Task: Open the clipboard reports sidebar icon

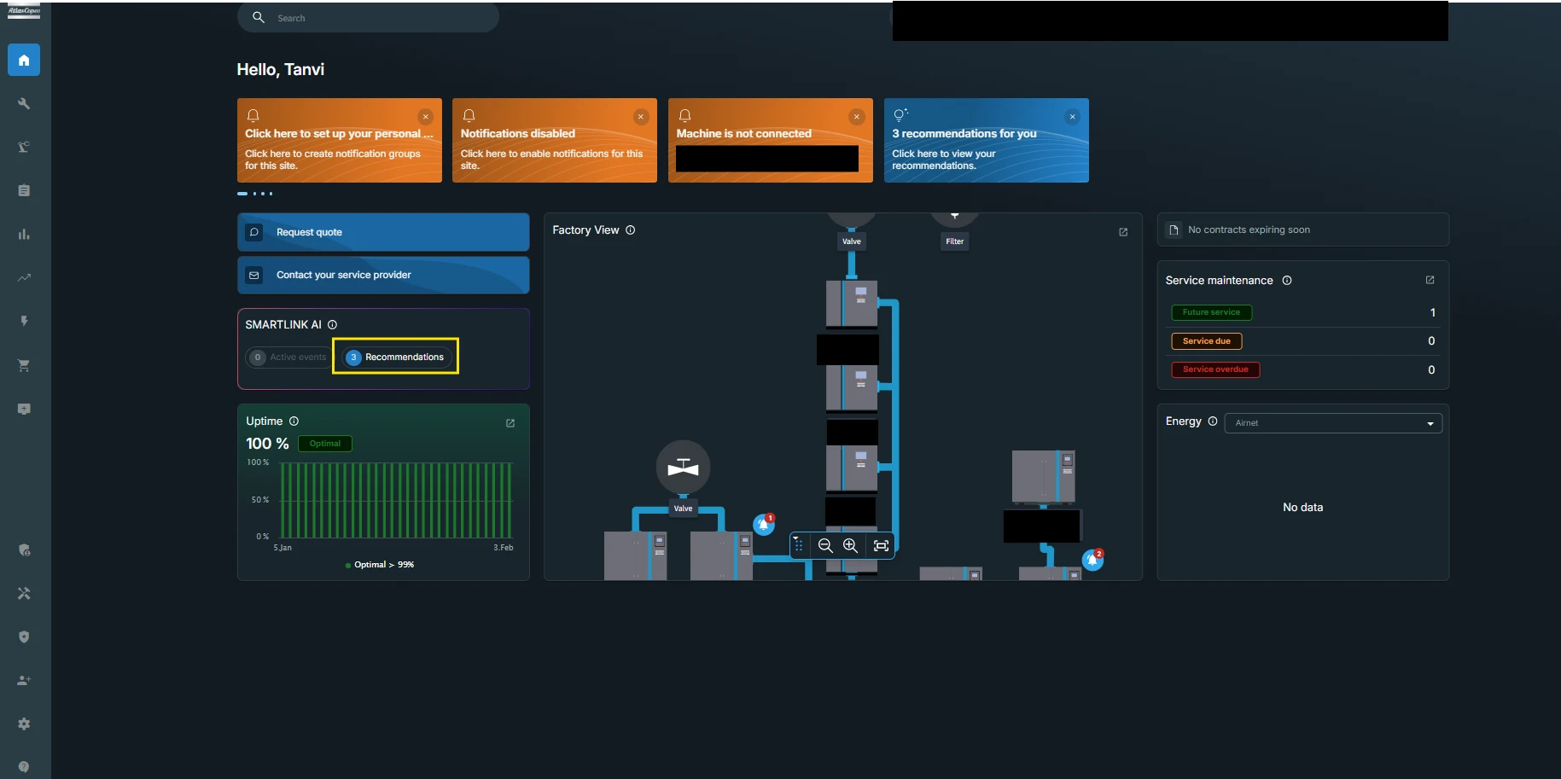Action: pos(24,190)
